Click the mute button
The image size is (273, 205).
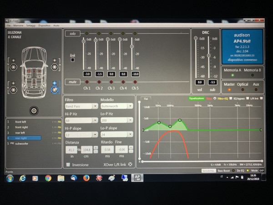click(73, 82)
